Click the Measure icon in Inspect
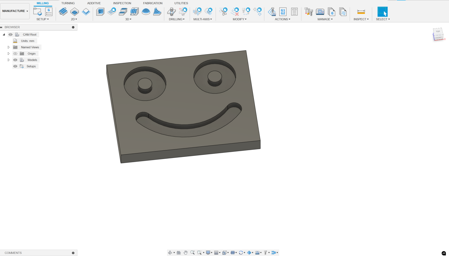Screen dimensions: 449x256 pos(361,12)
